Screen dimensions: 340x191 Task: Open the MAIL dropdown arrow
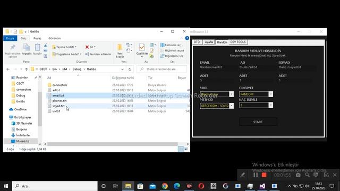point(232,94)
